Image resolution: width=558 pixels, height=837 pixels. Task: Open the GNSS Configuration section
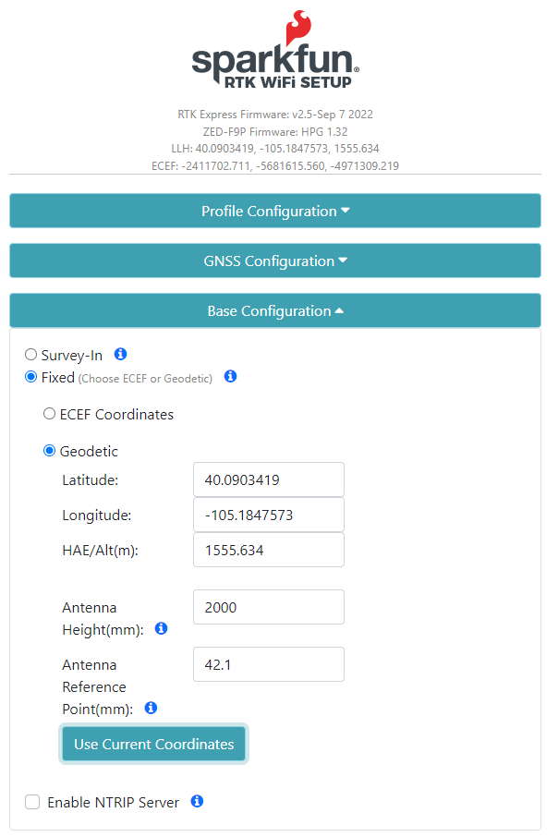pos(274,261)
